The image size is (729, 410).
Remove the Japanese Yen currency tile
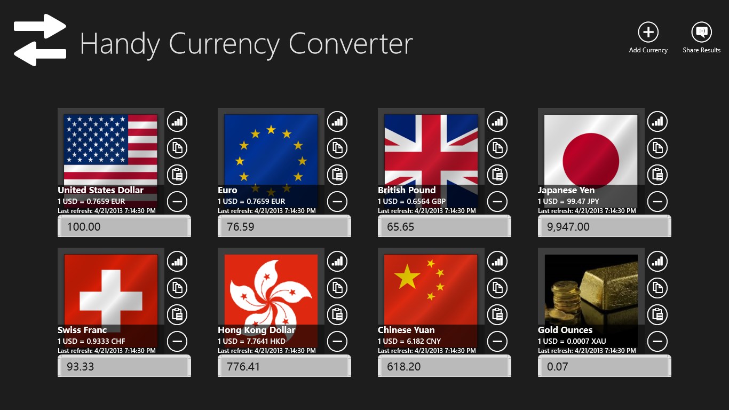tap(657, 201)
